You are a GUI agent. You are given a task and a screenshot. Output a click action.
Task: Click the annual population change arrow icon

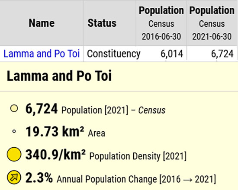14,177
